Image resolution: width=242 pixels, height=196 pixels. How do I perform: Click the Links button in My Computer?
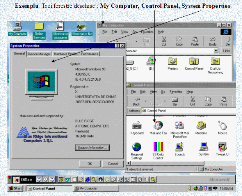pos(226,51)
